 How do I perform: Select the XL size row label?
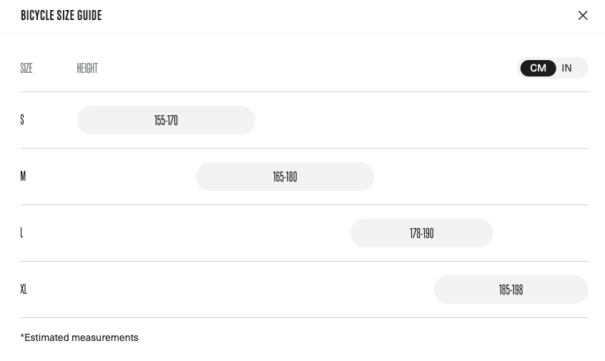[24, 289]
